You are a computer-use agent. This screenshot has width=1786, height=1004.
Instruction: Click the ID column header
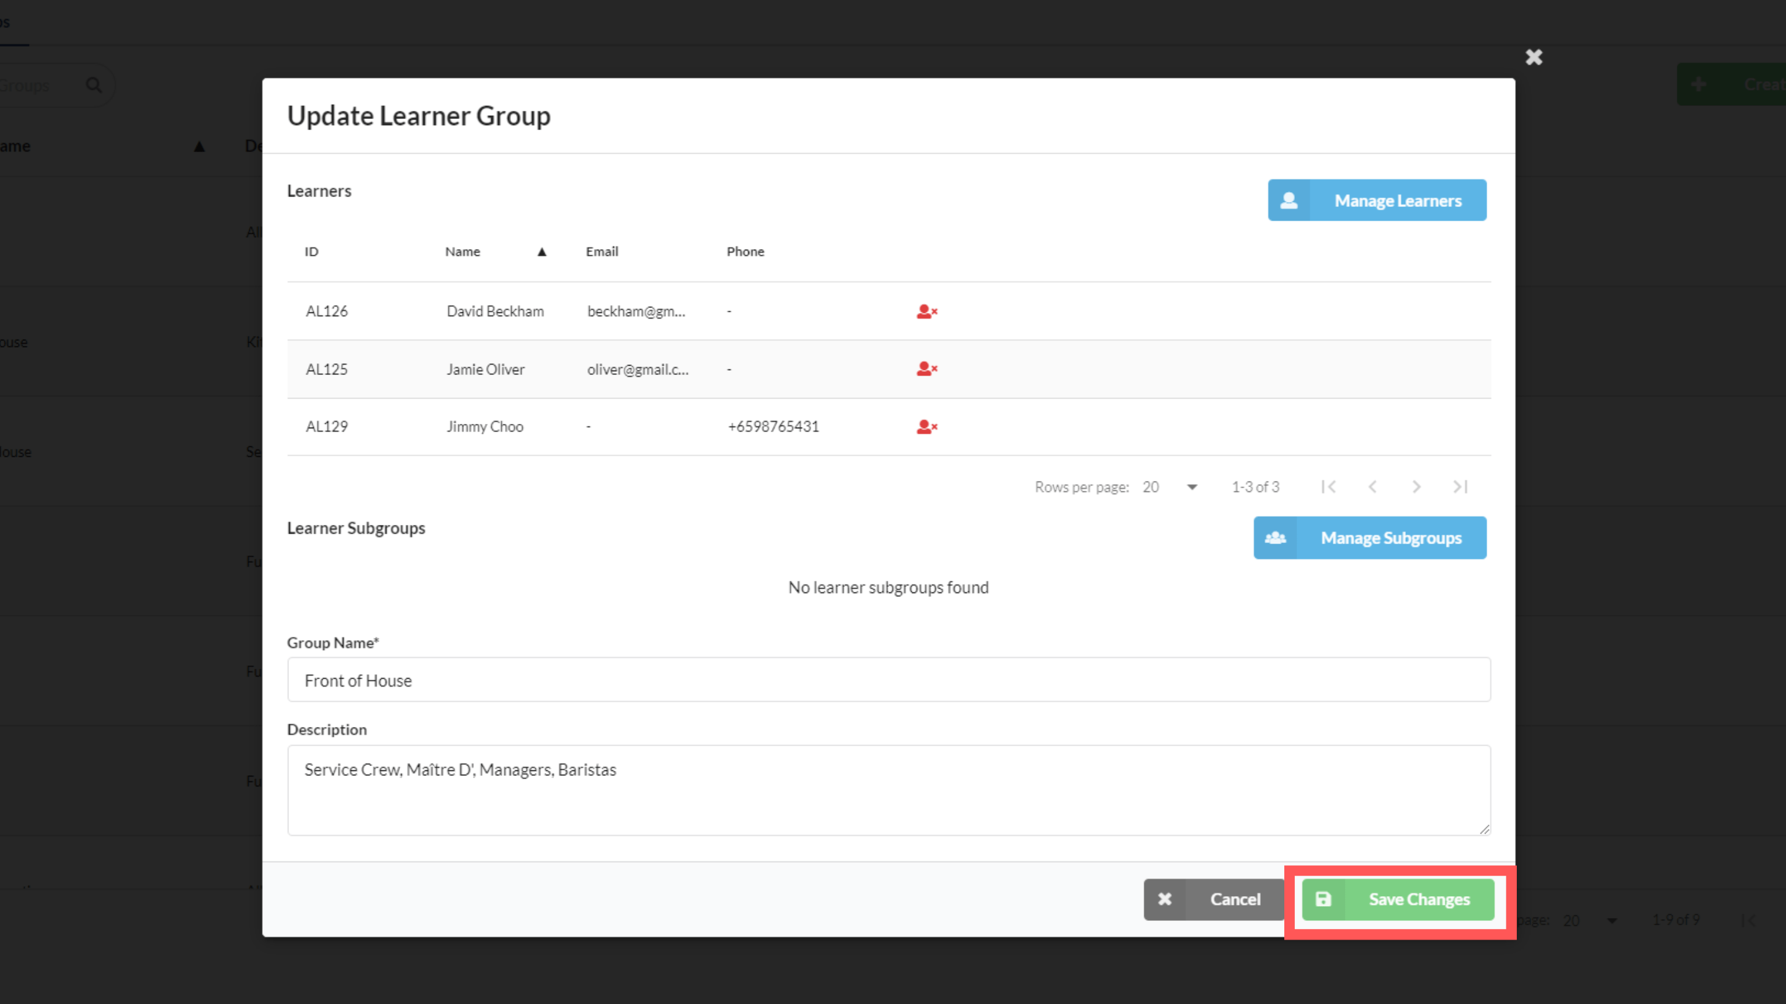coord(311,252)
